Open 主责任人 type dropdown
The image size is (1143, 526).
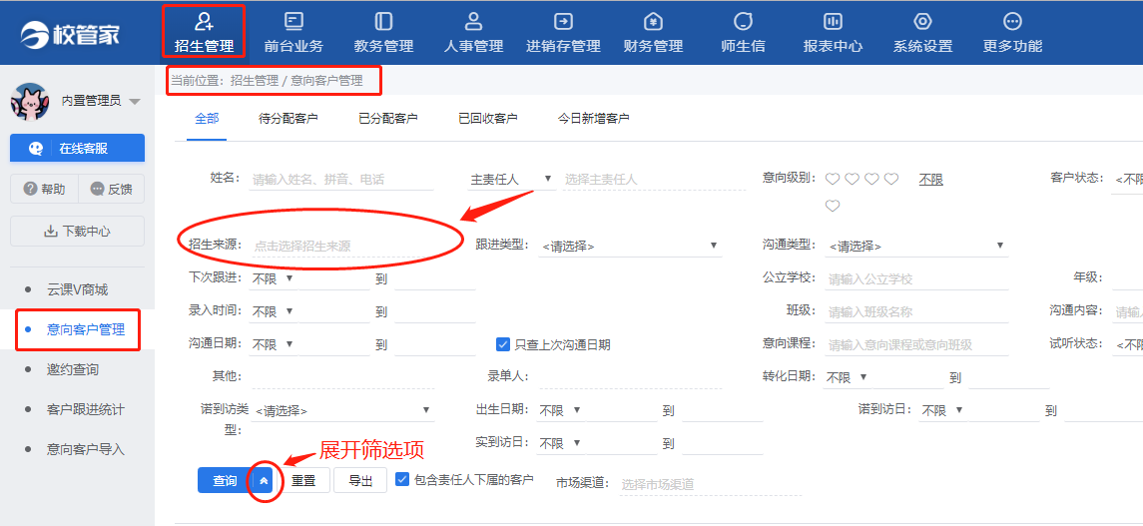[512, 180]
